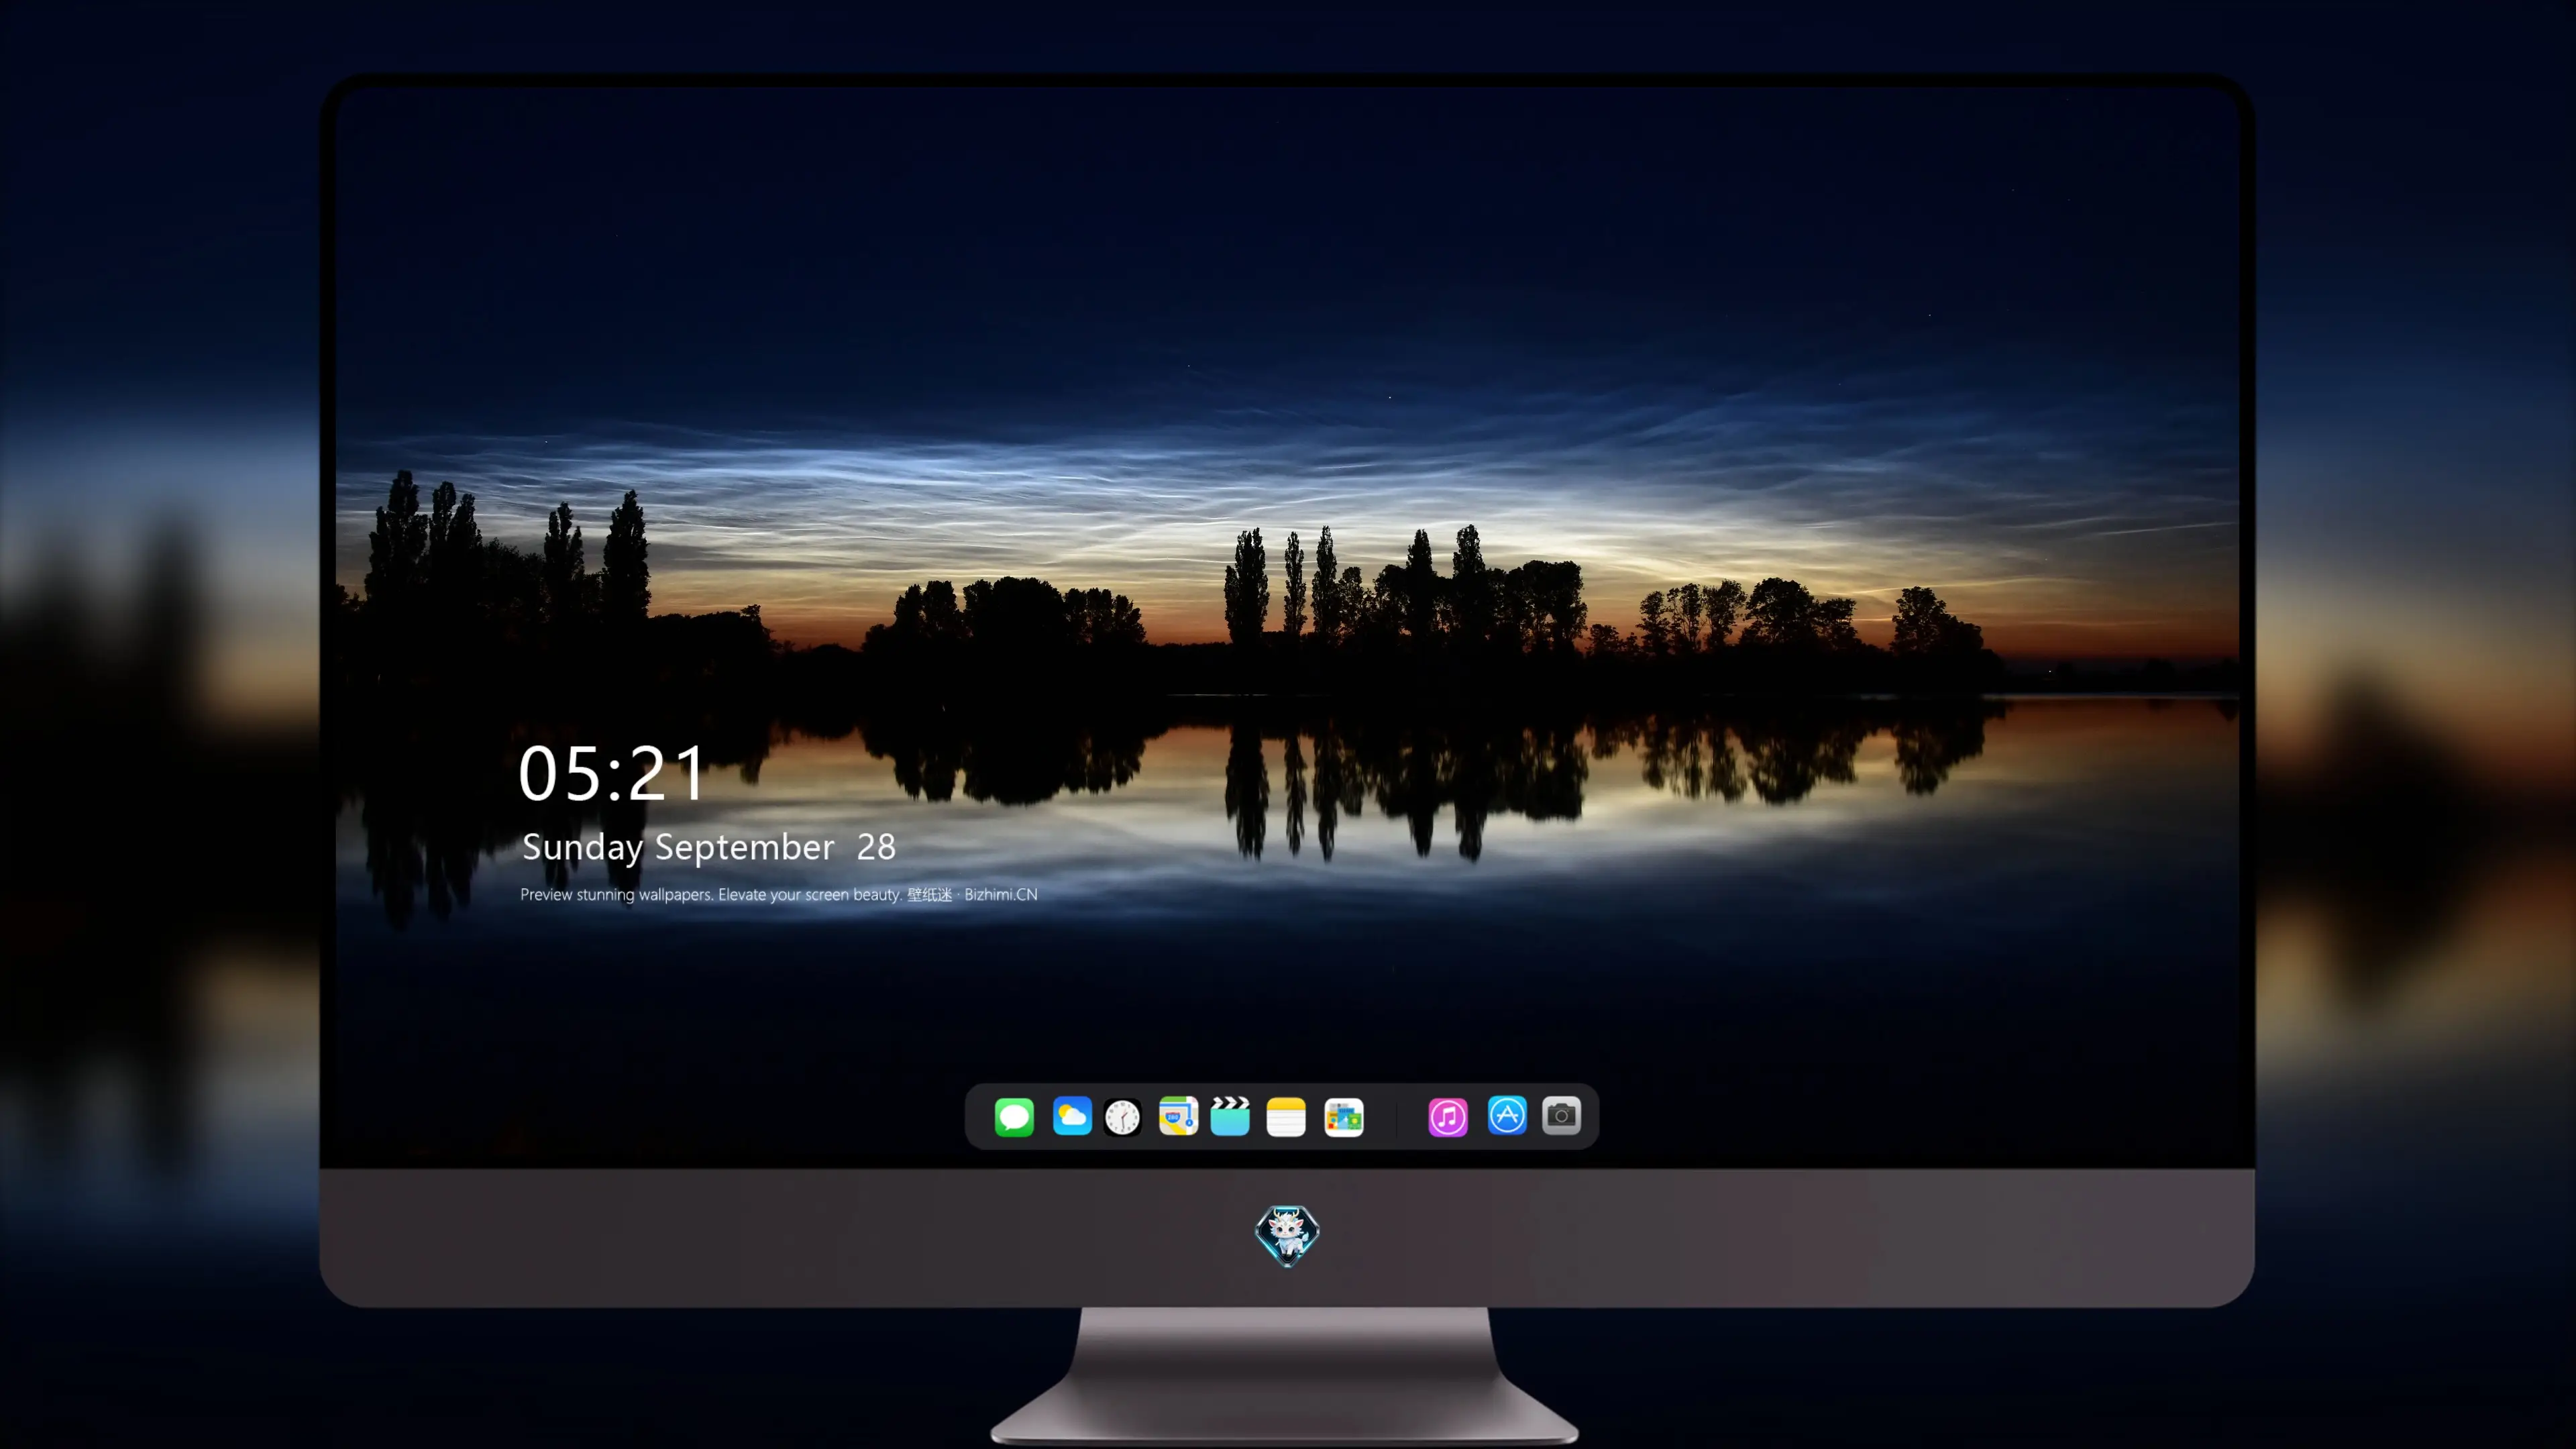Screen dimensions: 2576x1449
Task: Click the 'Preview stunning wallpapers' tagline text
Action: (779, 894)
